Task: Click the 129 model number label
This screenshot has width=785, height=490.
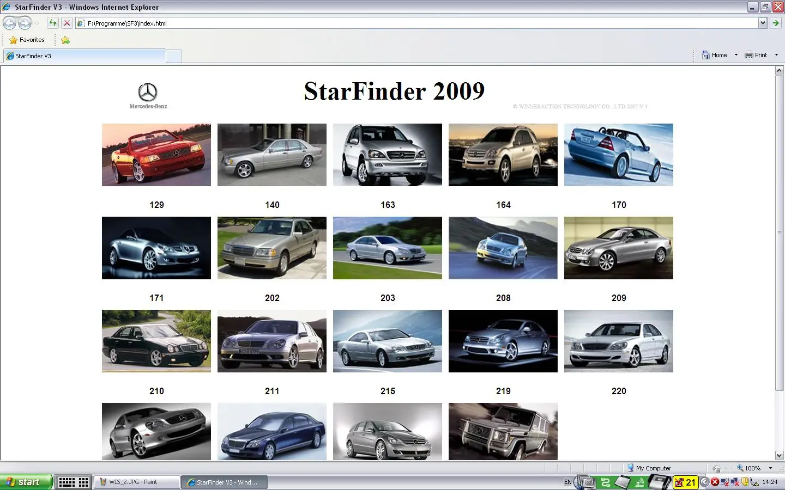Action: pyautogui.click(x=156, y=205)
